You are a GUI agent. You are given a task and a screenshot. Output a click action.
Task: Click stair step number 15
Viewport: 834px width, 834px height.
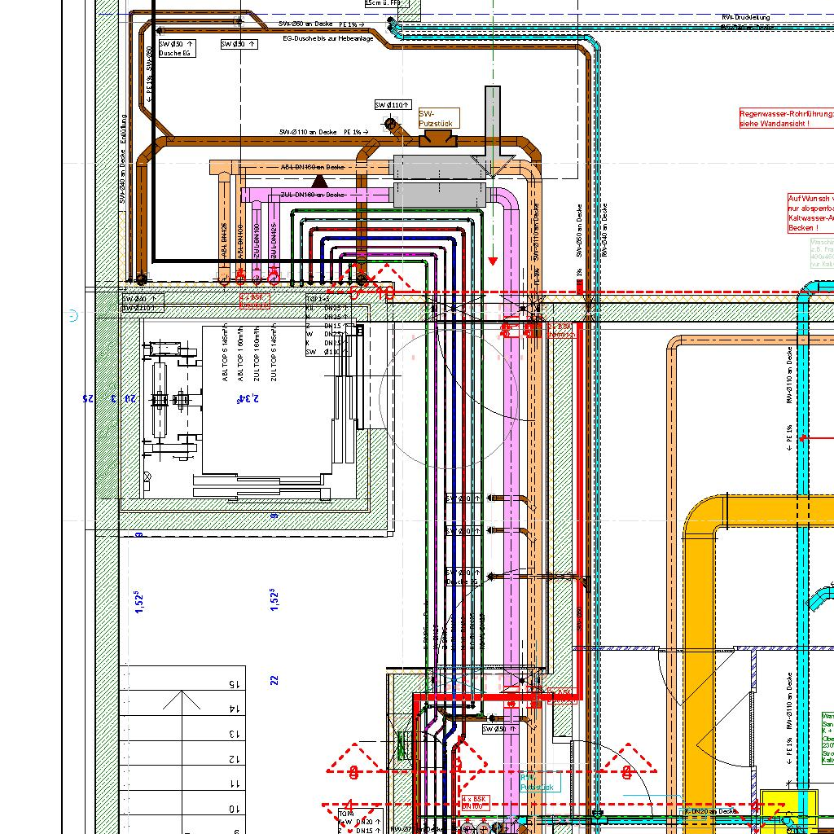tap(235, 685)
